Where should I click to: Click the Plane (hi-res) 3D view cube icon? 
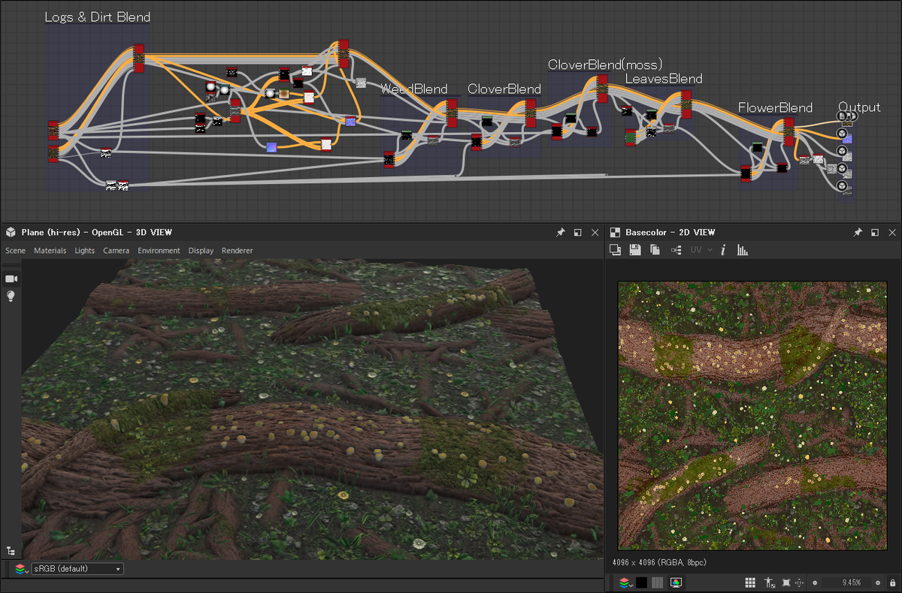point(11,233)
